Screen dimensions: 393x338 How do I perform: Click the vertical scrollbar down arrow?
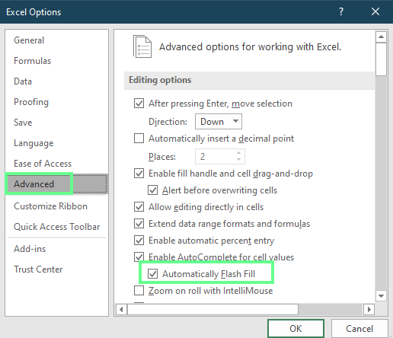click(381, 296)
